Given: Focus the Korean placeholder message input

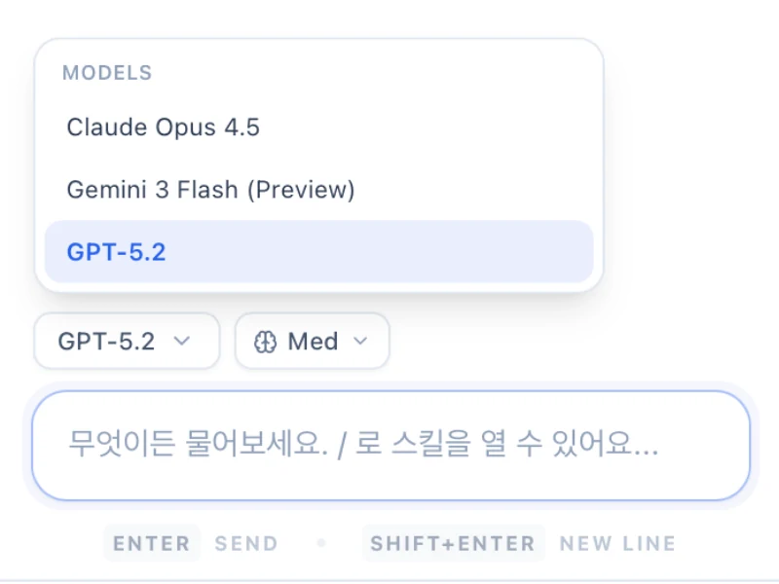Looking at the screenshot, I should (x=389, y=446).
